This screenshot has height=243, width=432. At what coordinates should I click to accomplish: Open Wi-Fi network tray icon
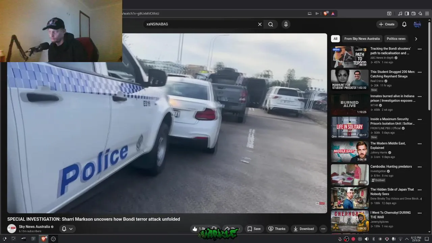point(400,239)
